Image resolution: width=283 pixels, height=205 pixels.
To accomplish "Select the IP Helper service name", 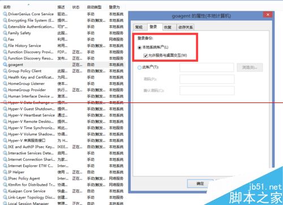I will point(16,172).
